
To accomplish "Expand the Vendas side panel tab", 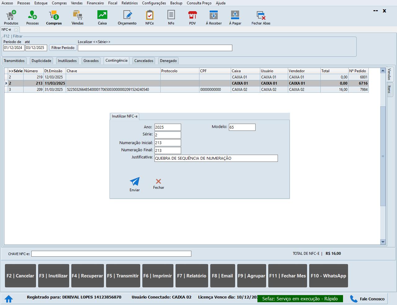I will pos(390,74).
